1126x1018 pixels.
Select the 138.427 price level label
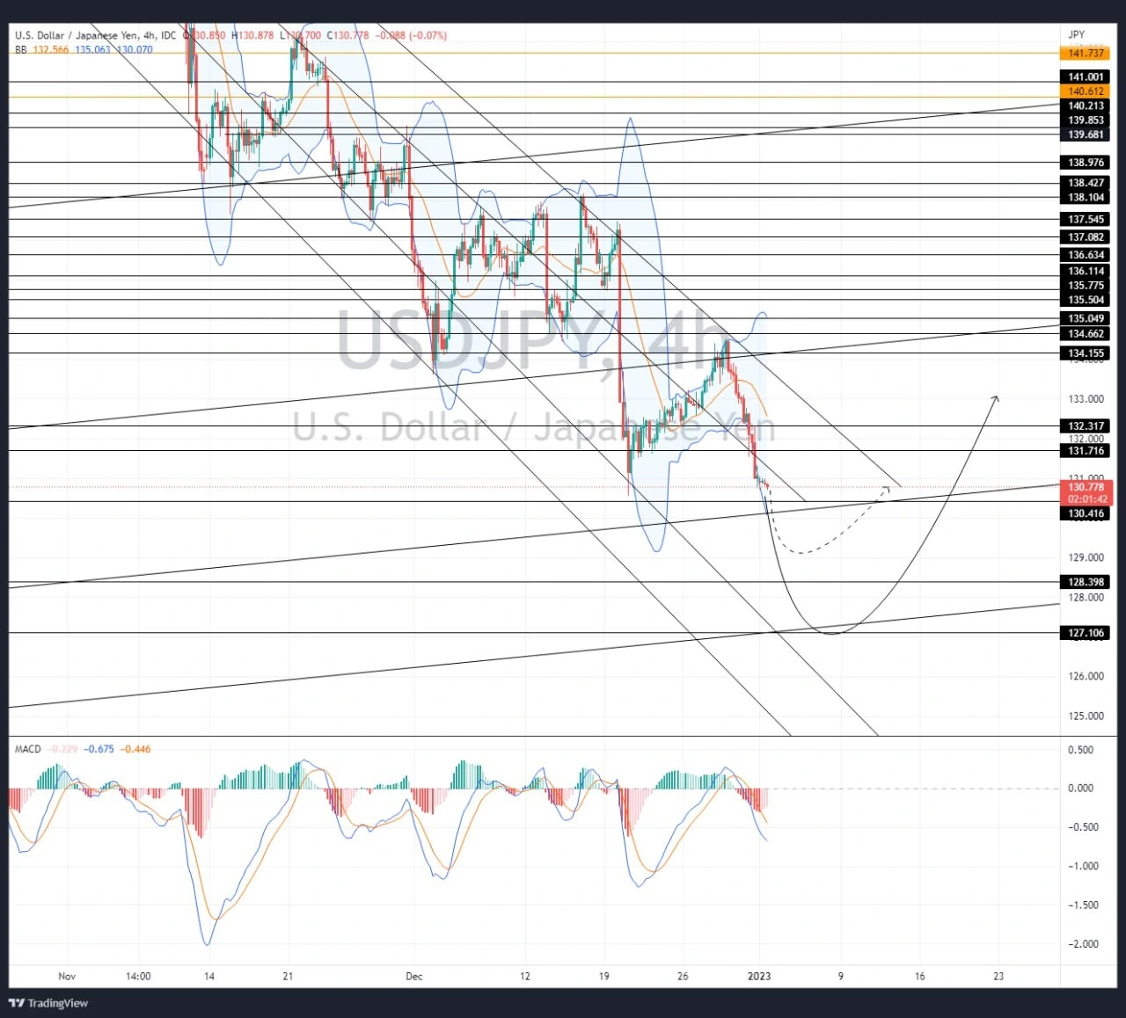pos(1086,184)
